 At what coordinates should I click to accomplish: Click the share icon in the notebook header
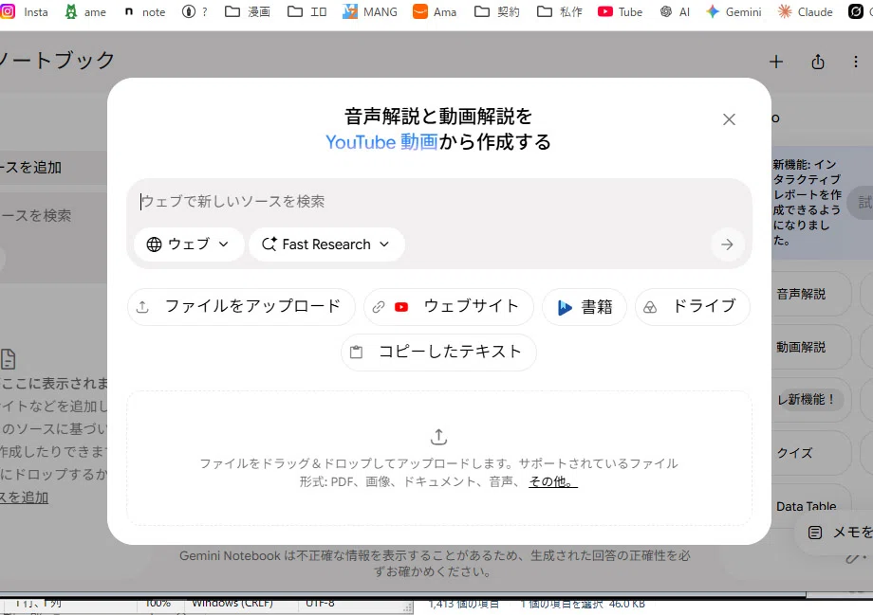[817, 62]
